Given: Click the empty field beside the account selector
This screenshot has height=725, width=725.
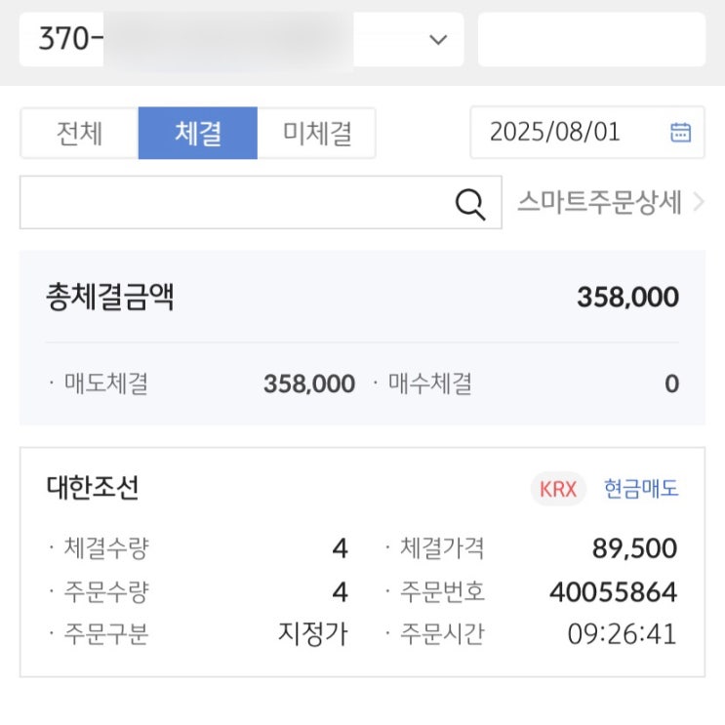Looking at the screenshot, I should click(591, 40).
